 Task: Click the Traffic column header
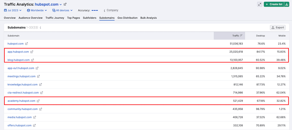coord(230,35)
